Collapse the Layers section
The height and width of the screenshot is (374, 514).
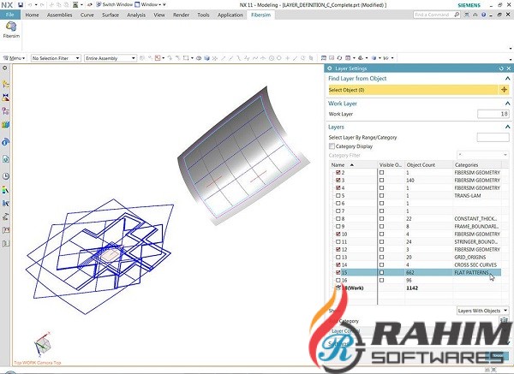tap(507, 127)
